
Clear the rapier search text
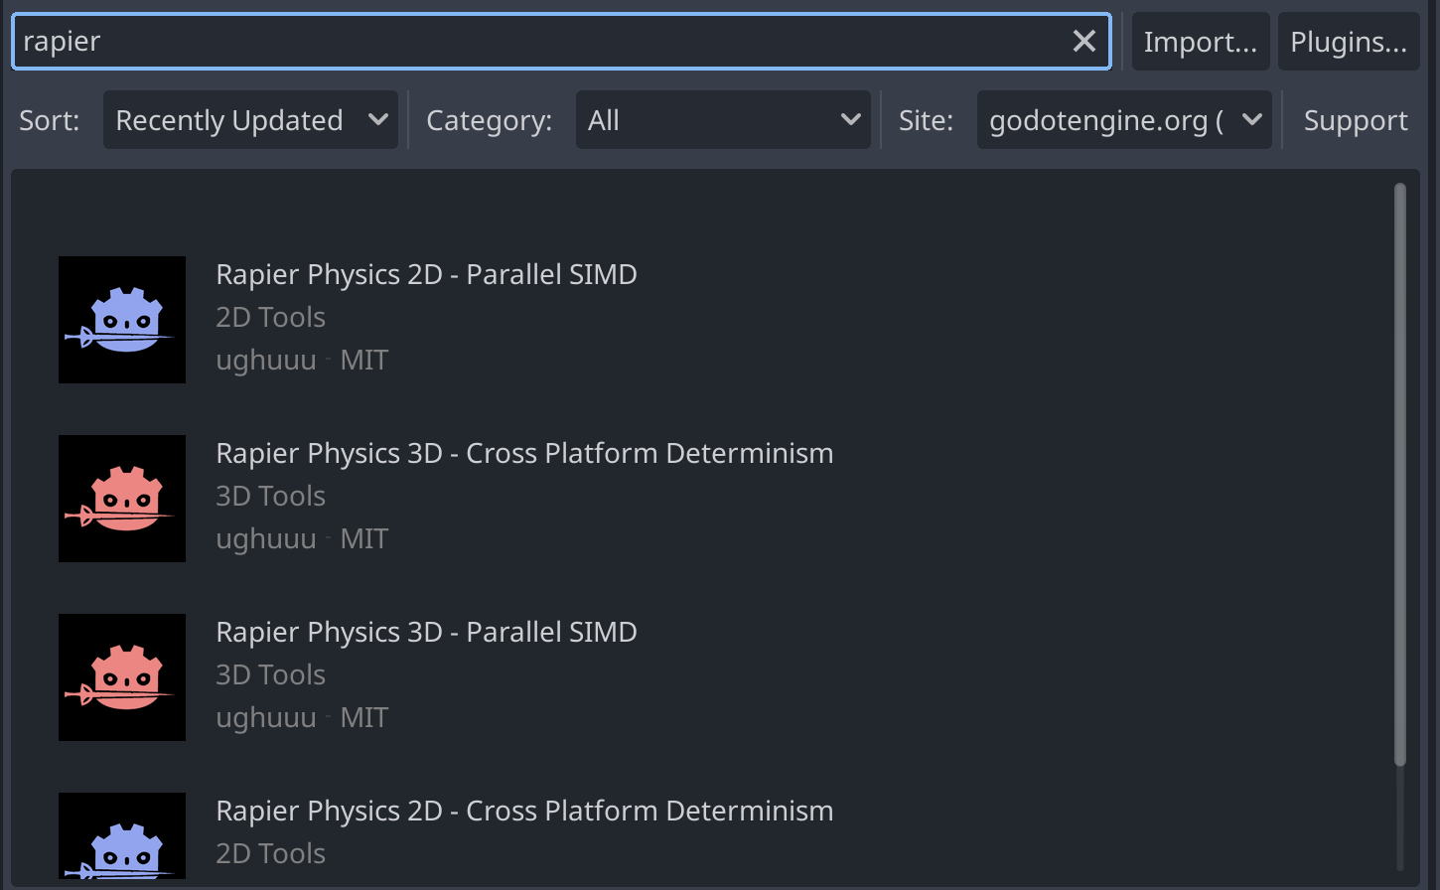click(x=1083, y=41)
